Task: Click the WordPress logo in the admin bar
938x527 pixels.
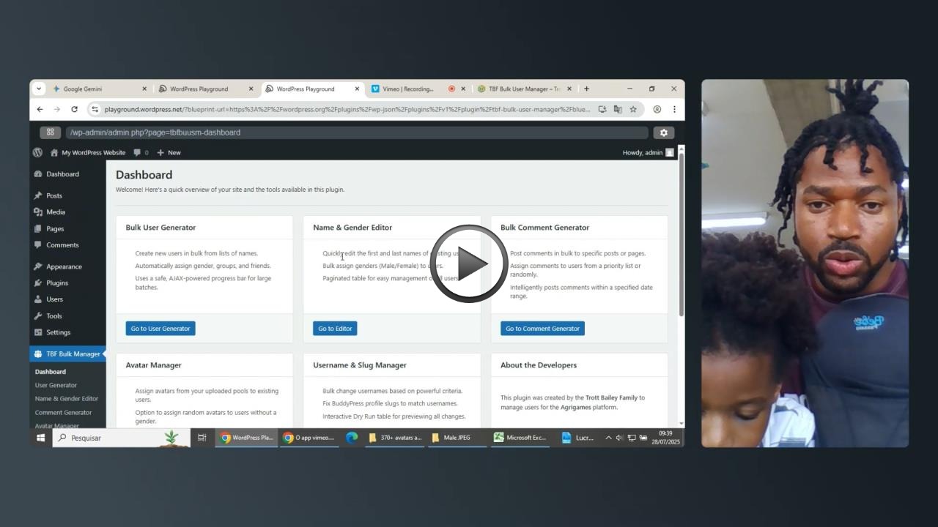Action: click(x=37, y=152)
